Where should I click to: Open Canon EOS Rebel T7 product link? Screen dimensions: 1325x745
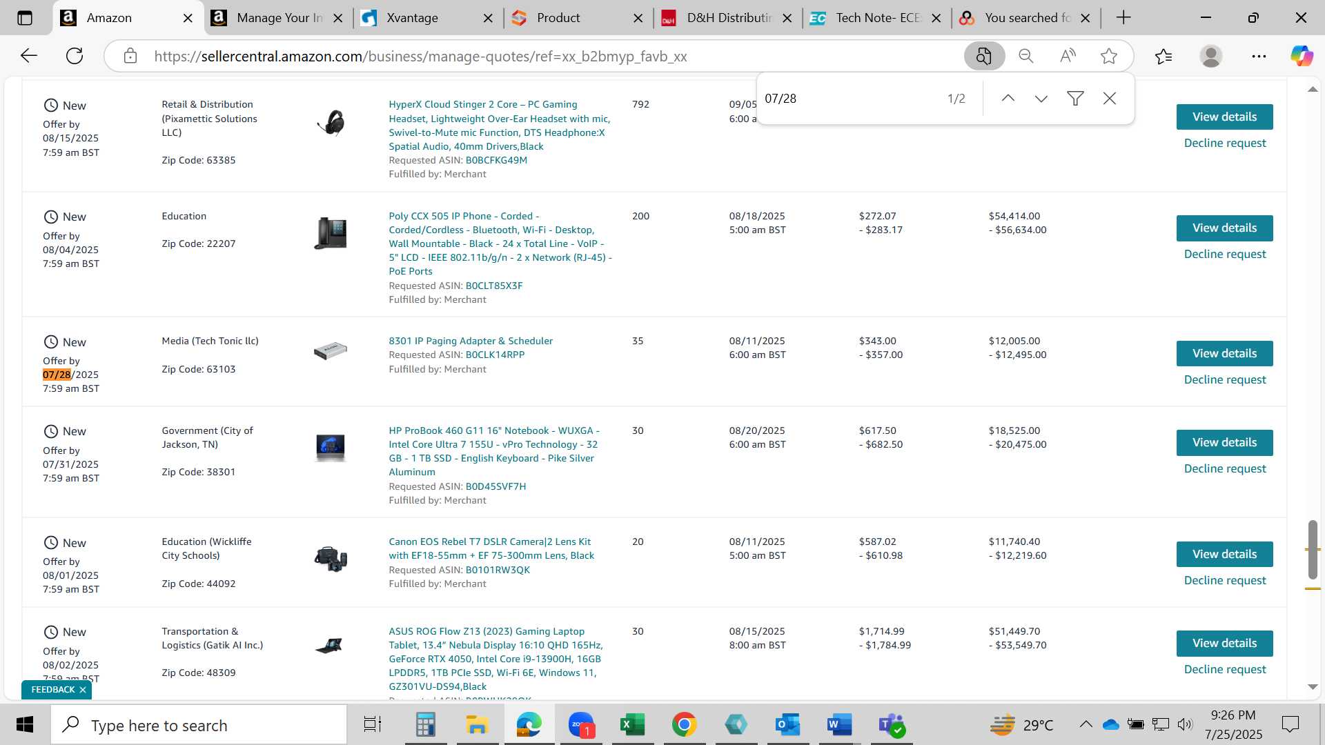coord(491,548)
